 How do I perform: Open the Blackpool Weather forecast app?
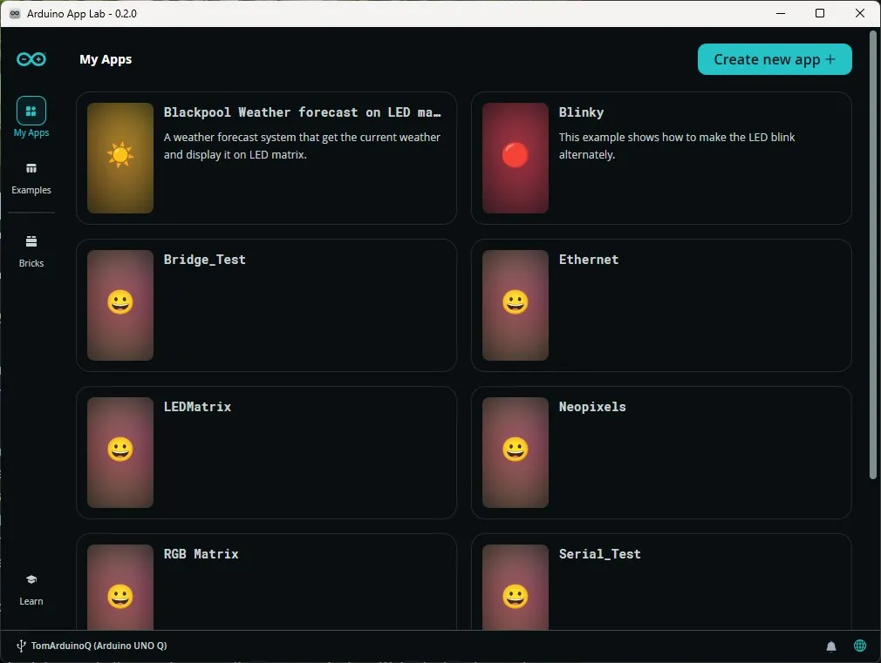coord(266,158)
